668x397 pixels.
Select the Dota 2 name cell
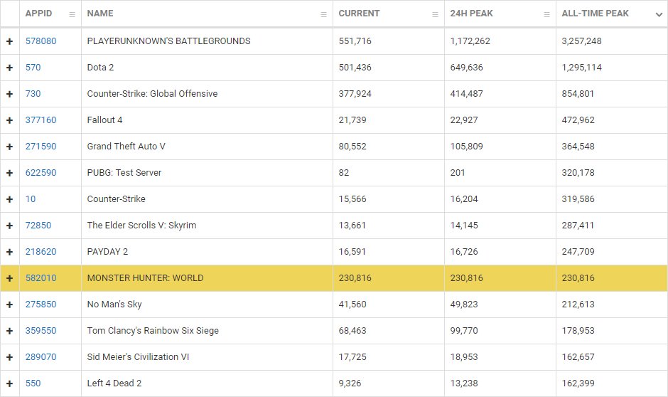point(207,68)
